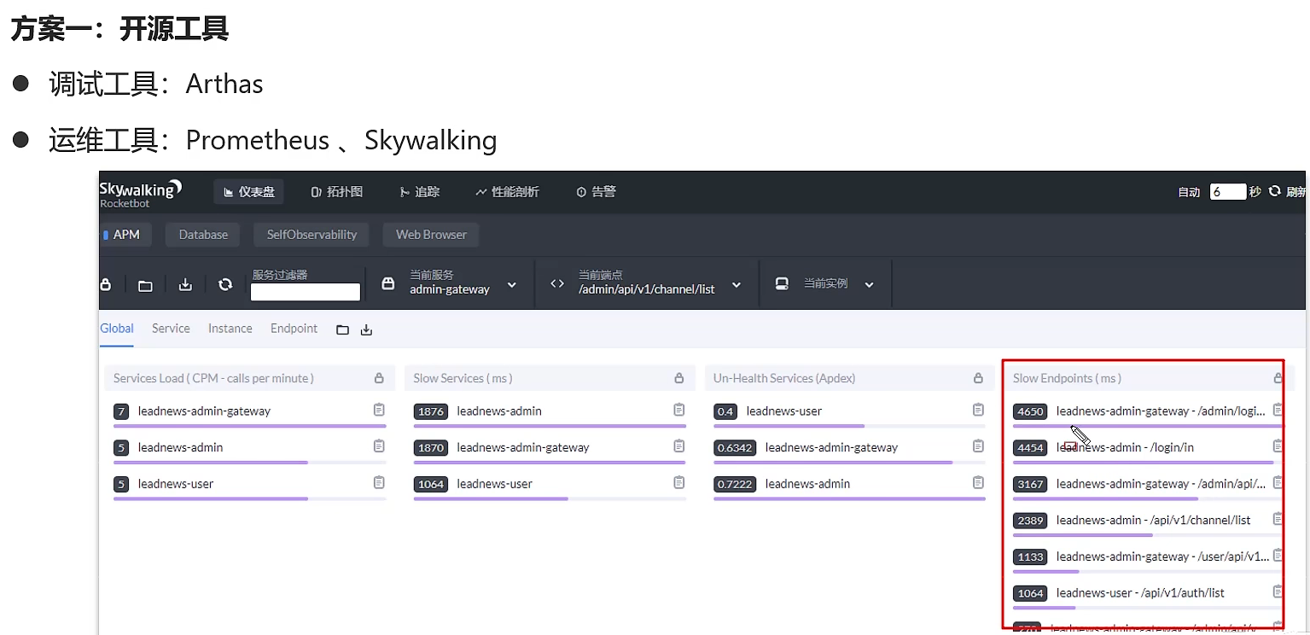The width and height of the screenshot is (1310, 635).
Task: Click the lock icon in the toolbar
Action: pos(106,284)
